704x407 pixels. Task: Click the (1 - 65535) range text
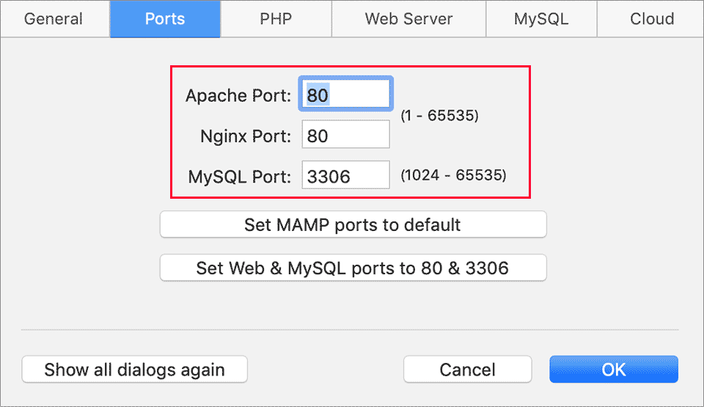[439, 115]
